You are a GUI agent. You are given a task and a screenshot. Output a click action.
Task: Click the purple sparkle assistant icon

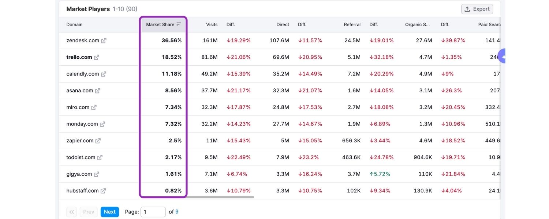(504, 56)
